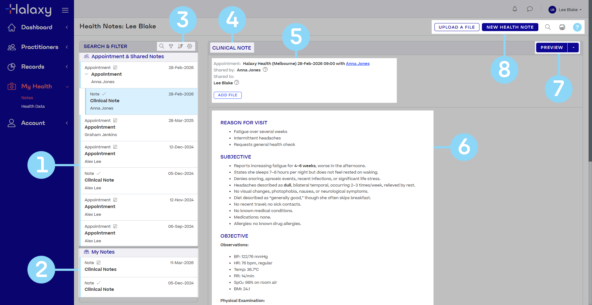Open the Lee Blake user menu
This screenshot has height=305, width=592.
pos(565,10)
